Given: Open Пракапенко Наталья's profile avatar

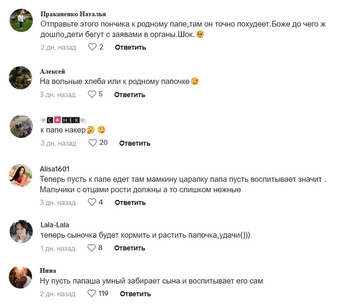Looking at the screenshot, I should tap(21, 20).
